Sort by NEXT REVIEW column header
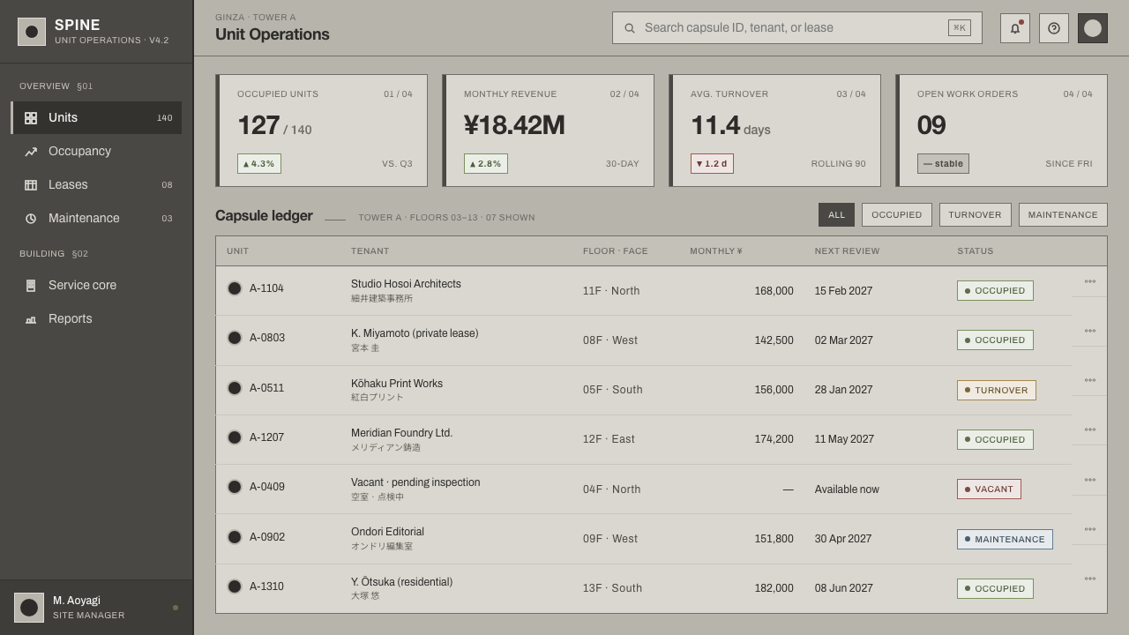The image size is (1129, 635). (x=847, y=251)
